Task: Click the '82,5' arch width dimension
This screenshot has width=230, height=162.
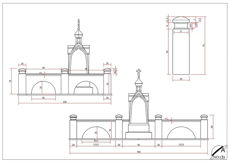Action: (96, 140)
